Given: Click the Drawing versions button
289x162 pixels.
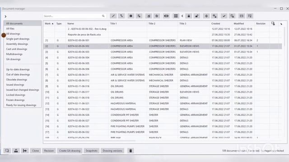Looking at the screenshot, I should coord(112,151).
